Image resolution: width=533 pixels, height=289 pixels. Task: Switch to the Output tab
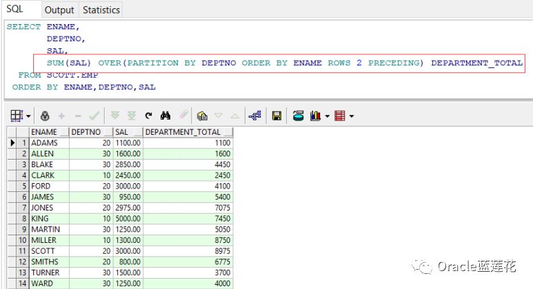pos(59,10)
